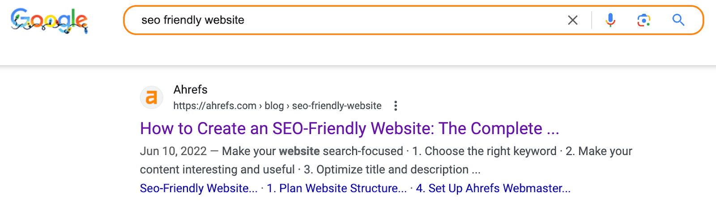The width and height of the screenshot is (716, 214).
Task: Click the 'seo-friendly-website' breadcrumb segment
Action: 337,106
